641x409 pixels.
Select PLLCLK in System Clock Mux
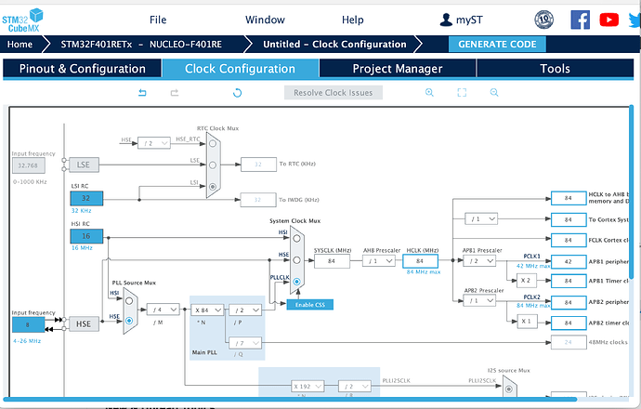point(296,282)
